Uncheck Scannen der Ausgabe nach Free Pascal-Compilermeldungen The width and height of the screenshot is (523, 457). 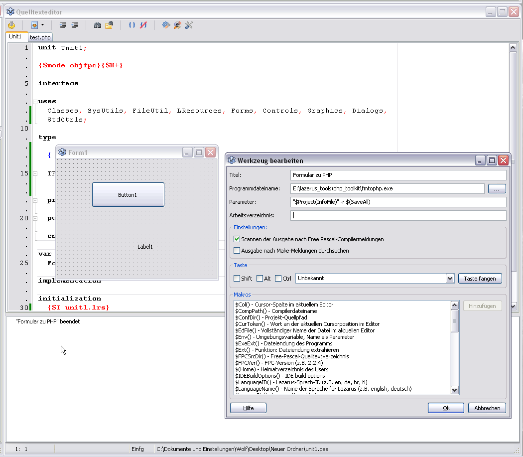point(237,239)
